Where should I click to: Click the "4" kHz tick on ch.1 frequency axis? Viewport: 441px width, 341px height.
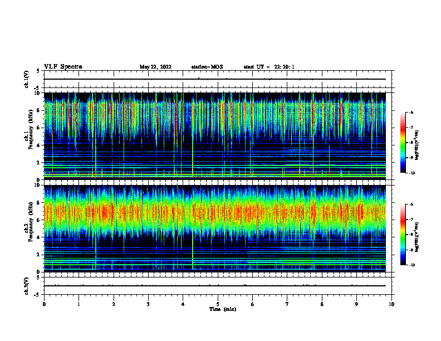(x=39, y=145)
